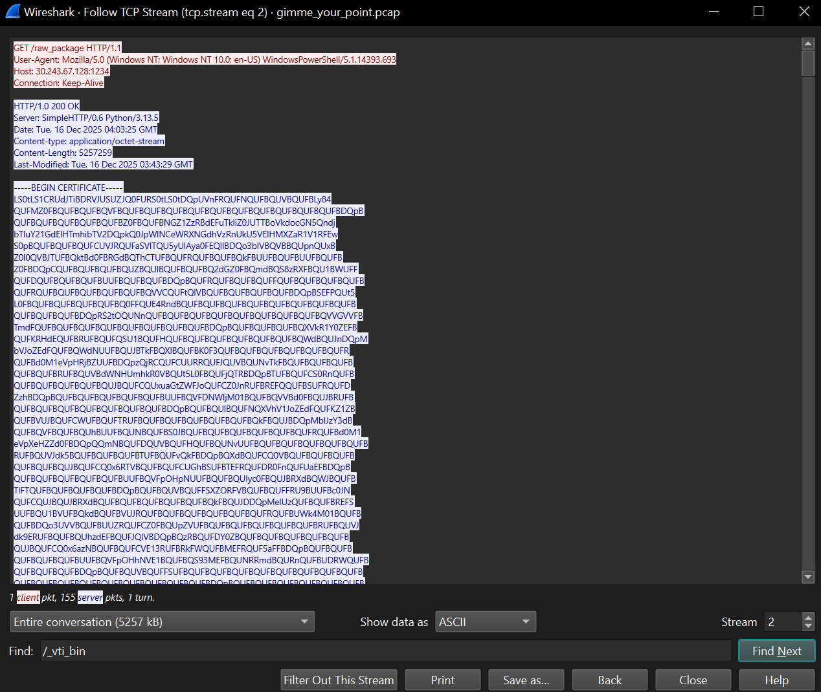The height and width of the screenshot is (692, 821).
Task: Click the -----BEGIN CERTIFICATE----- line
Action: click(68, 188)
